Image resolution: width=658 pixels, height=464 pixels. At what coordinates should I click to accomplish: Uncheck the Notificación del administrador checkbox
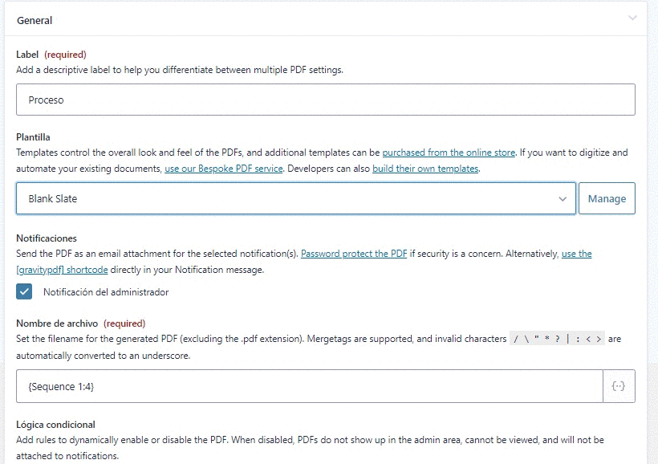coord(24,291)
